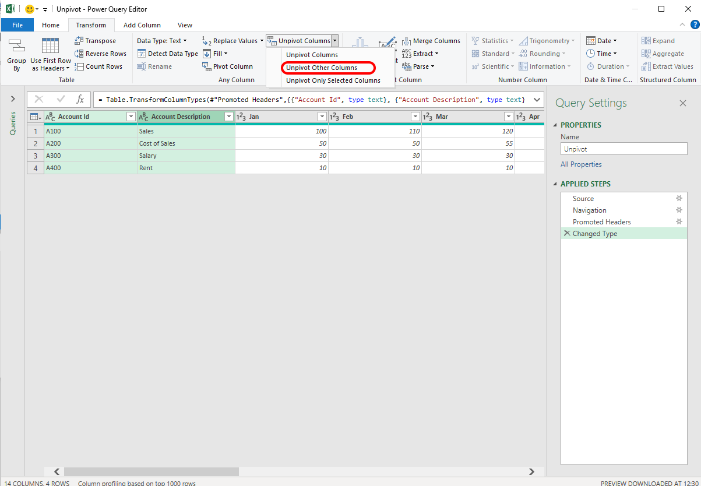This screenshot has height=486, width=701.
Task: Click Reverse Rows
Action: pos(100,54)
